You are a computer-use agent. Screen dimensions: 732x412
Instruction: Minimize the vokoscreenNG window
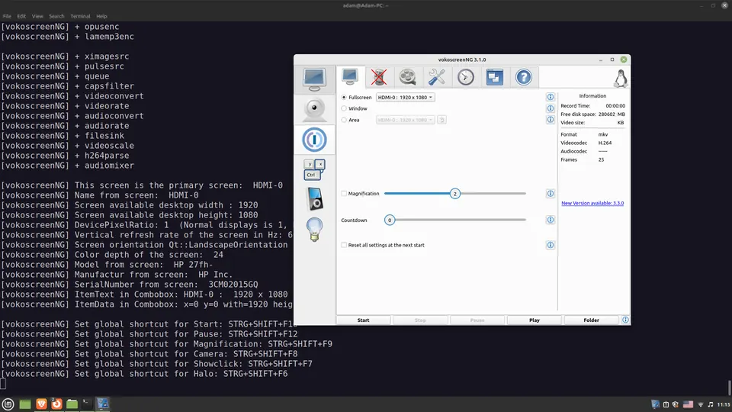(x=601, y=60)
